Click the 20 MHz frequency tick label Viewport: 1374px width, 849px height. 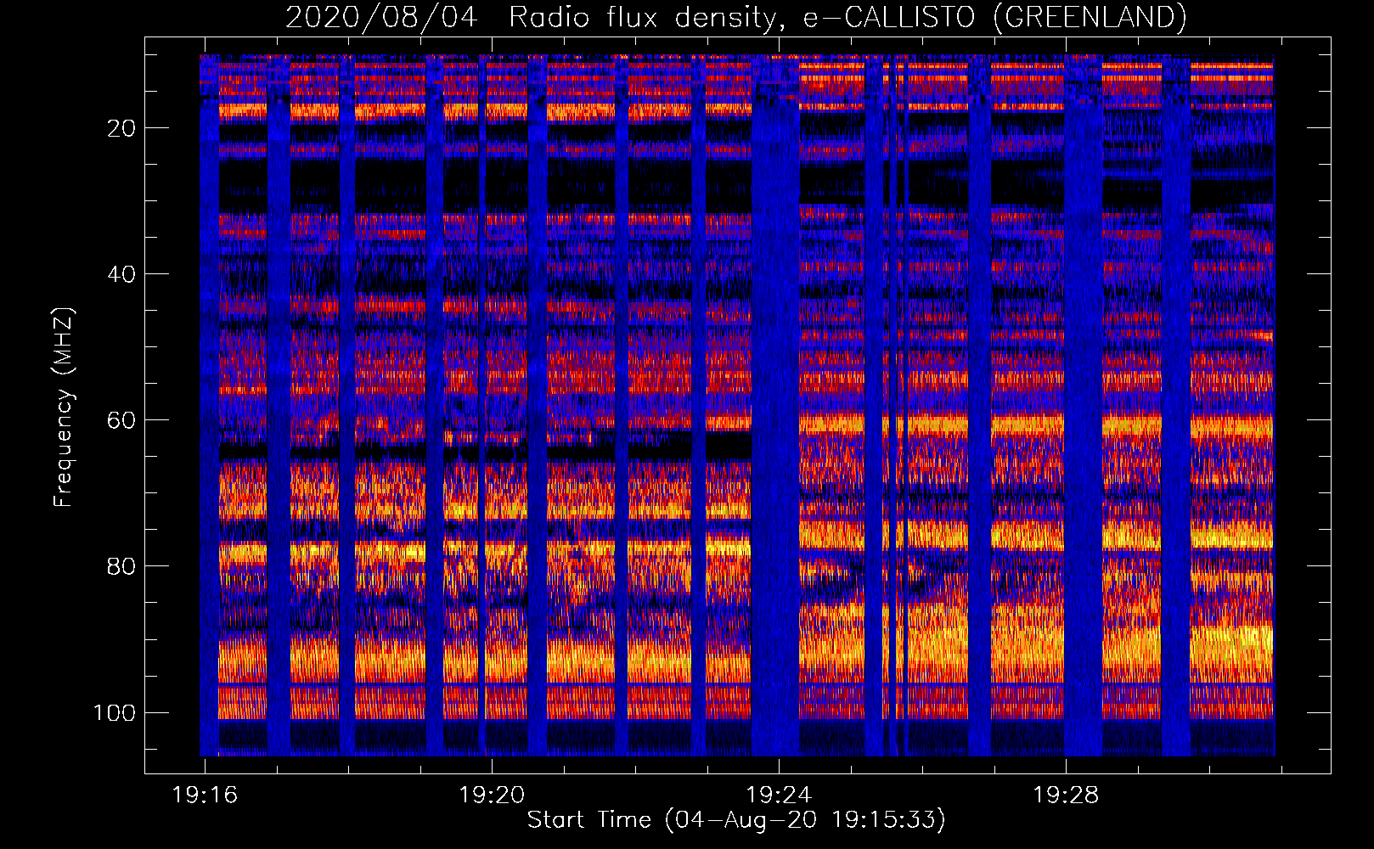(x=121, y=128)
